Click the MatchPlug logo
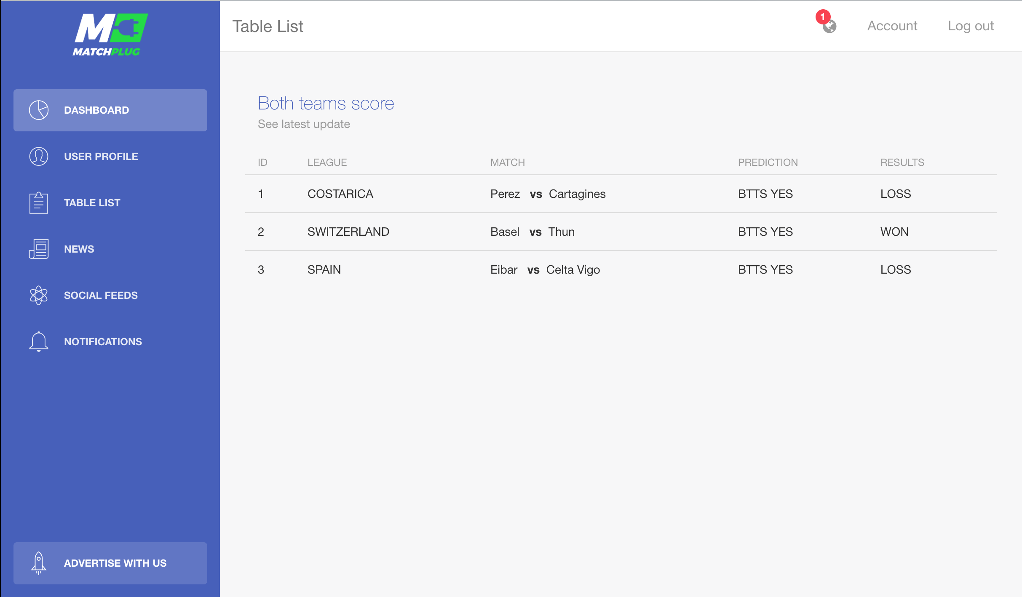The height and width of the screenshot is (597, 1022). (x=110, y=35)
